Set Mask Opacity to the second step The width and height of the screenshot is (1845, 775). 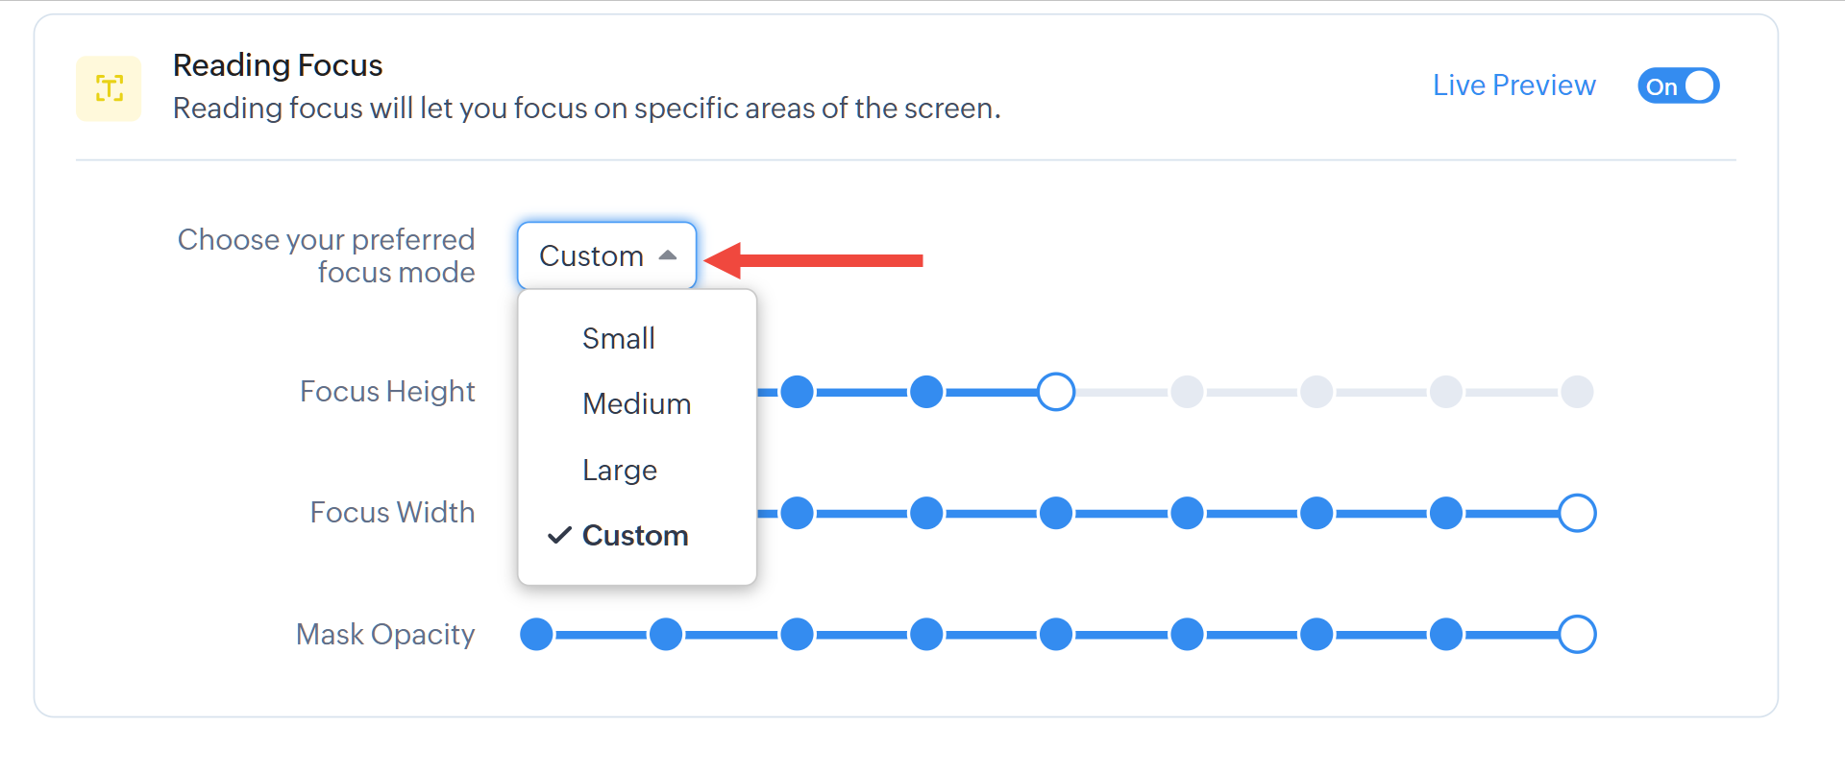(x=666, y=635)
